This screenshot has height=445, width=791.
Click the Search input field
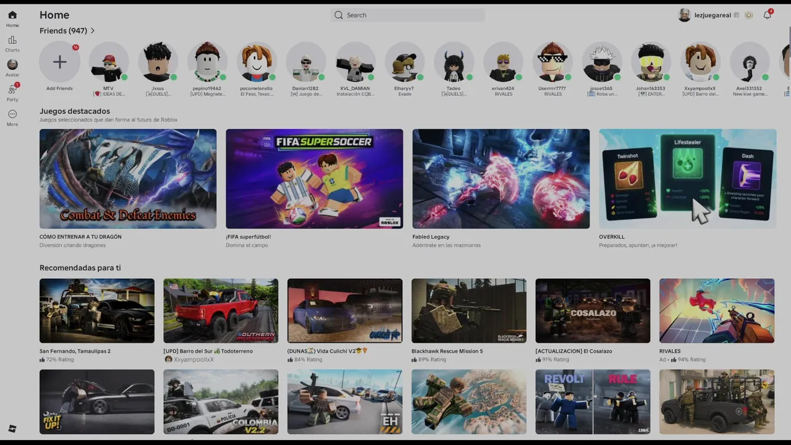tap(408, 15)
